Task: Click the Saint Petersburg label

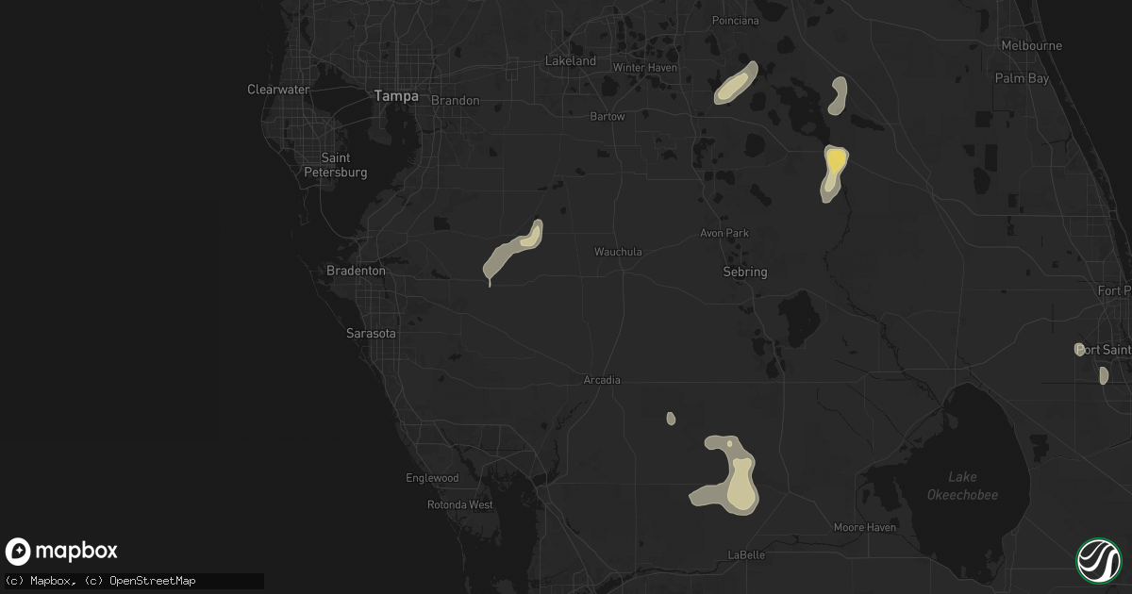Action: pyautogui.click(x=335, y=165)
